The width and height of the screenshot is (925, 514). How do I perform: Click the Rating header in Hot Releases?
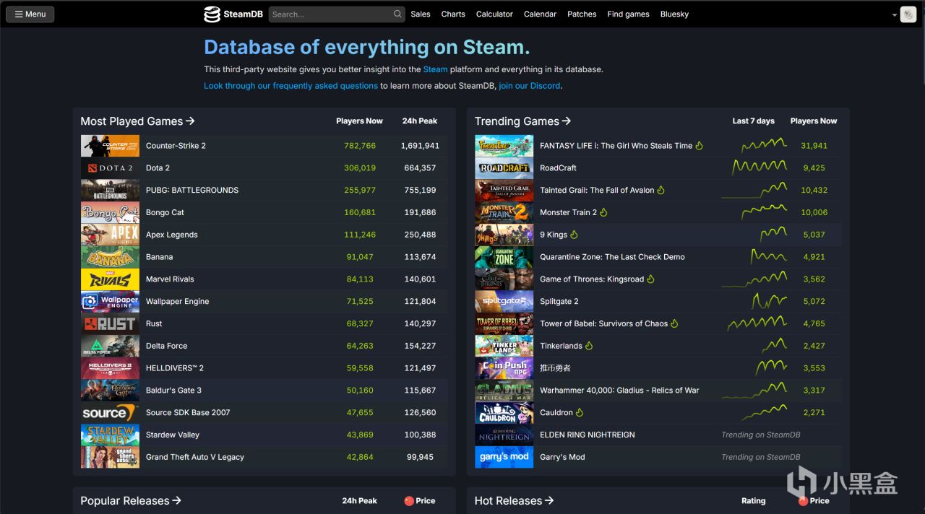tap(753, 501)
